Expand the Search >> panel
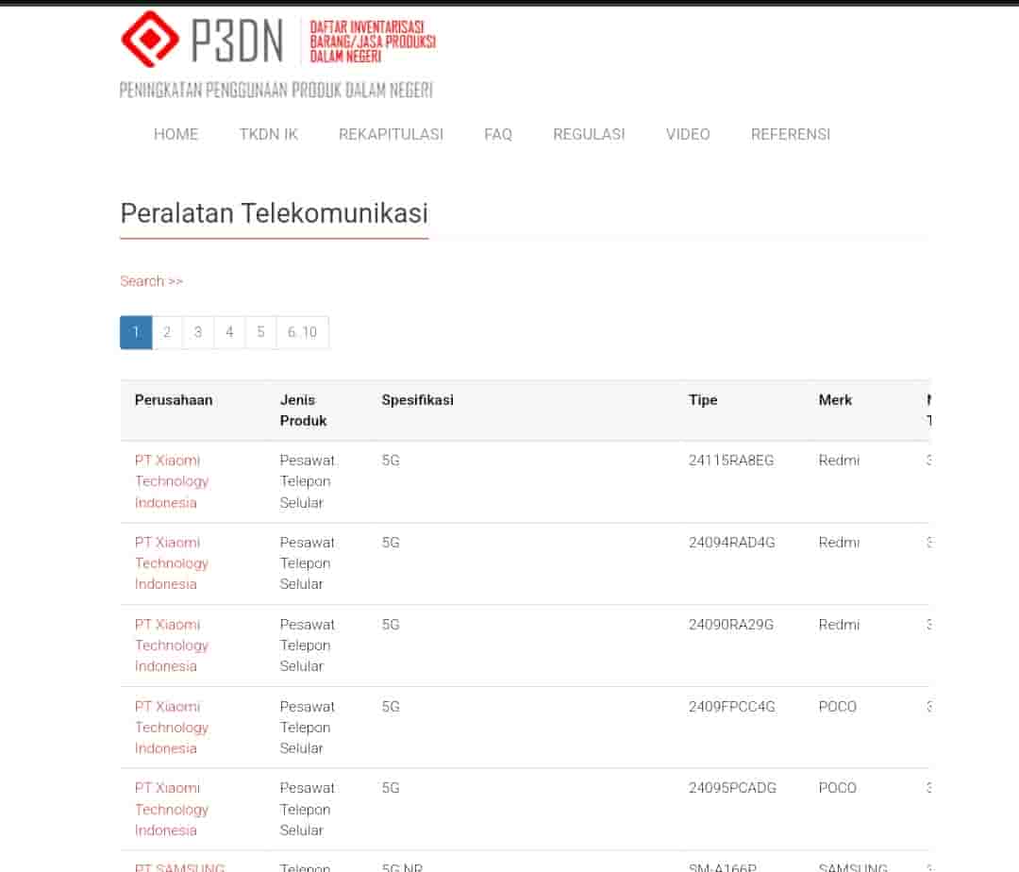The width and height of the screenshot is (1019, 872). tap(151, 281)
